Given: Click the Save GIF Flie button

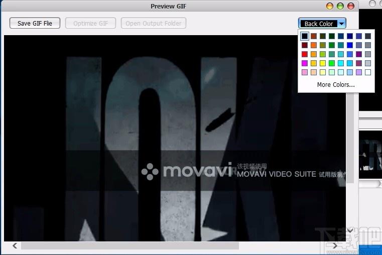Looking at the screenshot, I should pos(35,23).
